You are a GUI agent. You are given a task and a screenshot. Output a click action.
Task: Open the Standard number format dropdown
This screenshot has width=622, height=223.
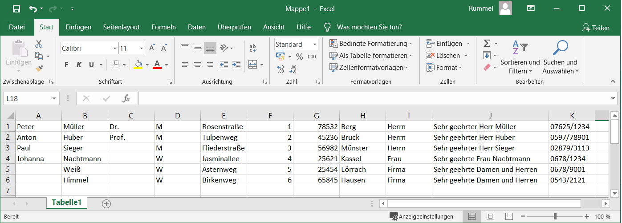tap(315, 44)
